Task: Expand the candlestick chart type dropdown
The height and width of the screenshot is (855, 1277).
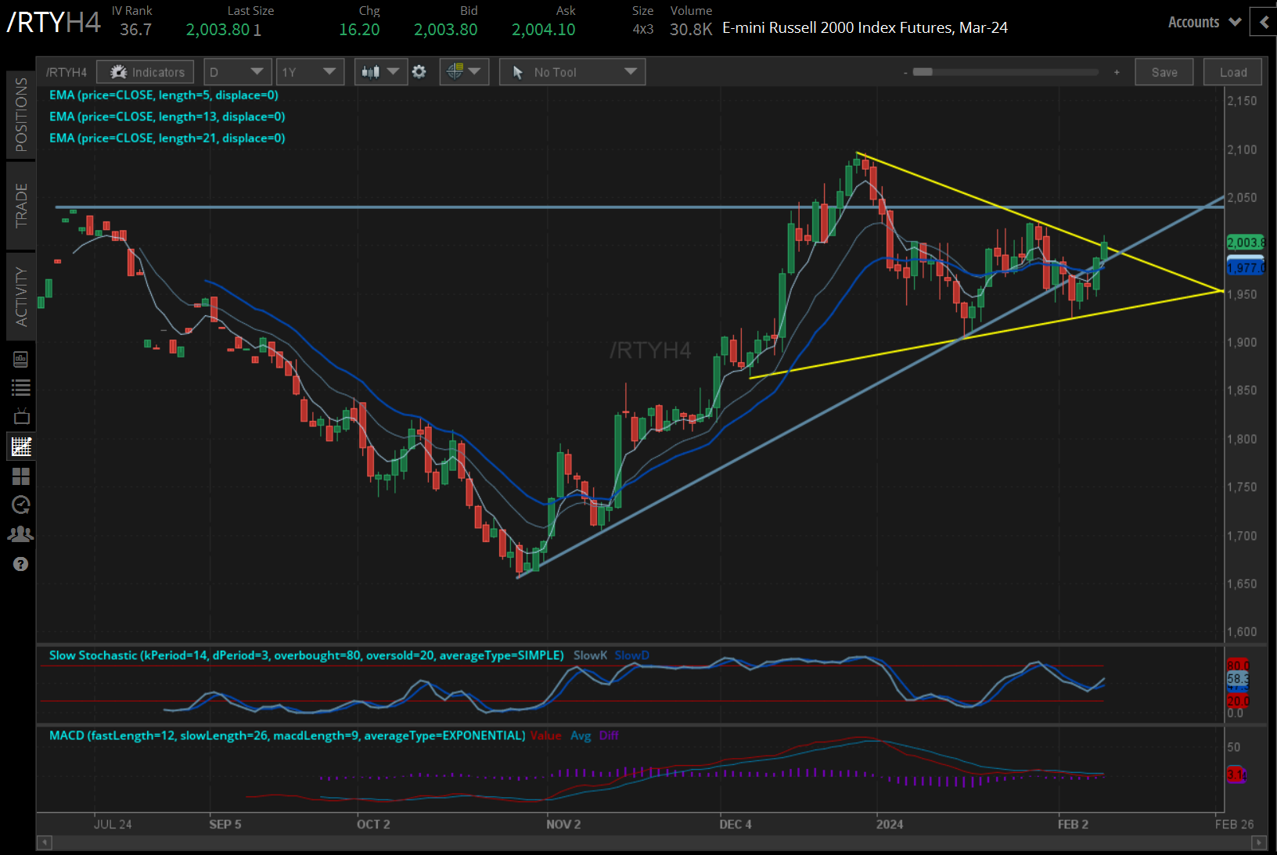Action: 380,72
